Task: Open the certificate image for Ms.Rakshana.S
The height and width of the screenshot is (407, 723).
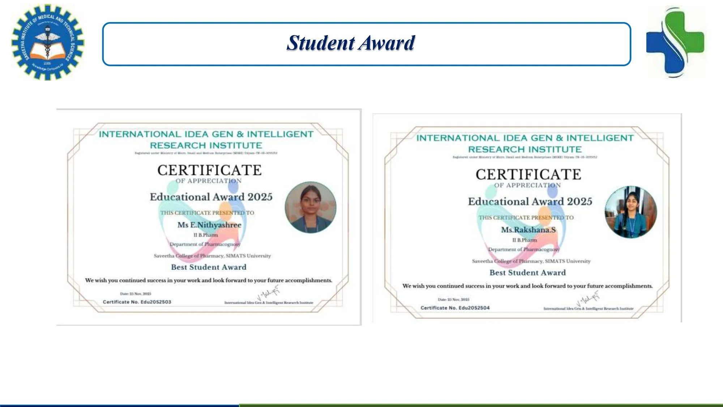Action: (x=527, y=218)
